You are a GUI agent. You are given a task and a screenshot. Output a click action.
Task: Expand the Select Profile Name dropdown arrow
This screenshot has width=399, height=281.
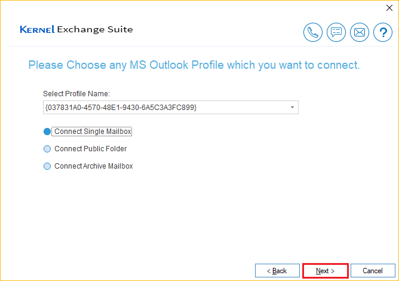tap(292, 108)
